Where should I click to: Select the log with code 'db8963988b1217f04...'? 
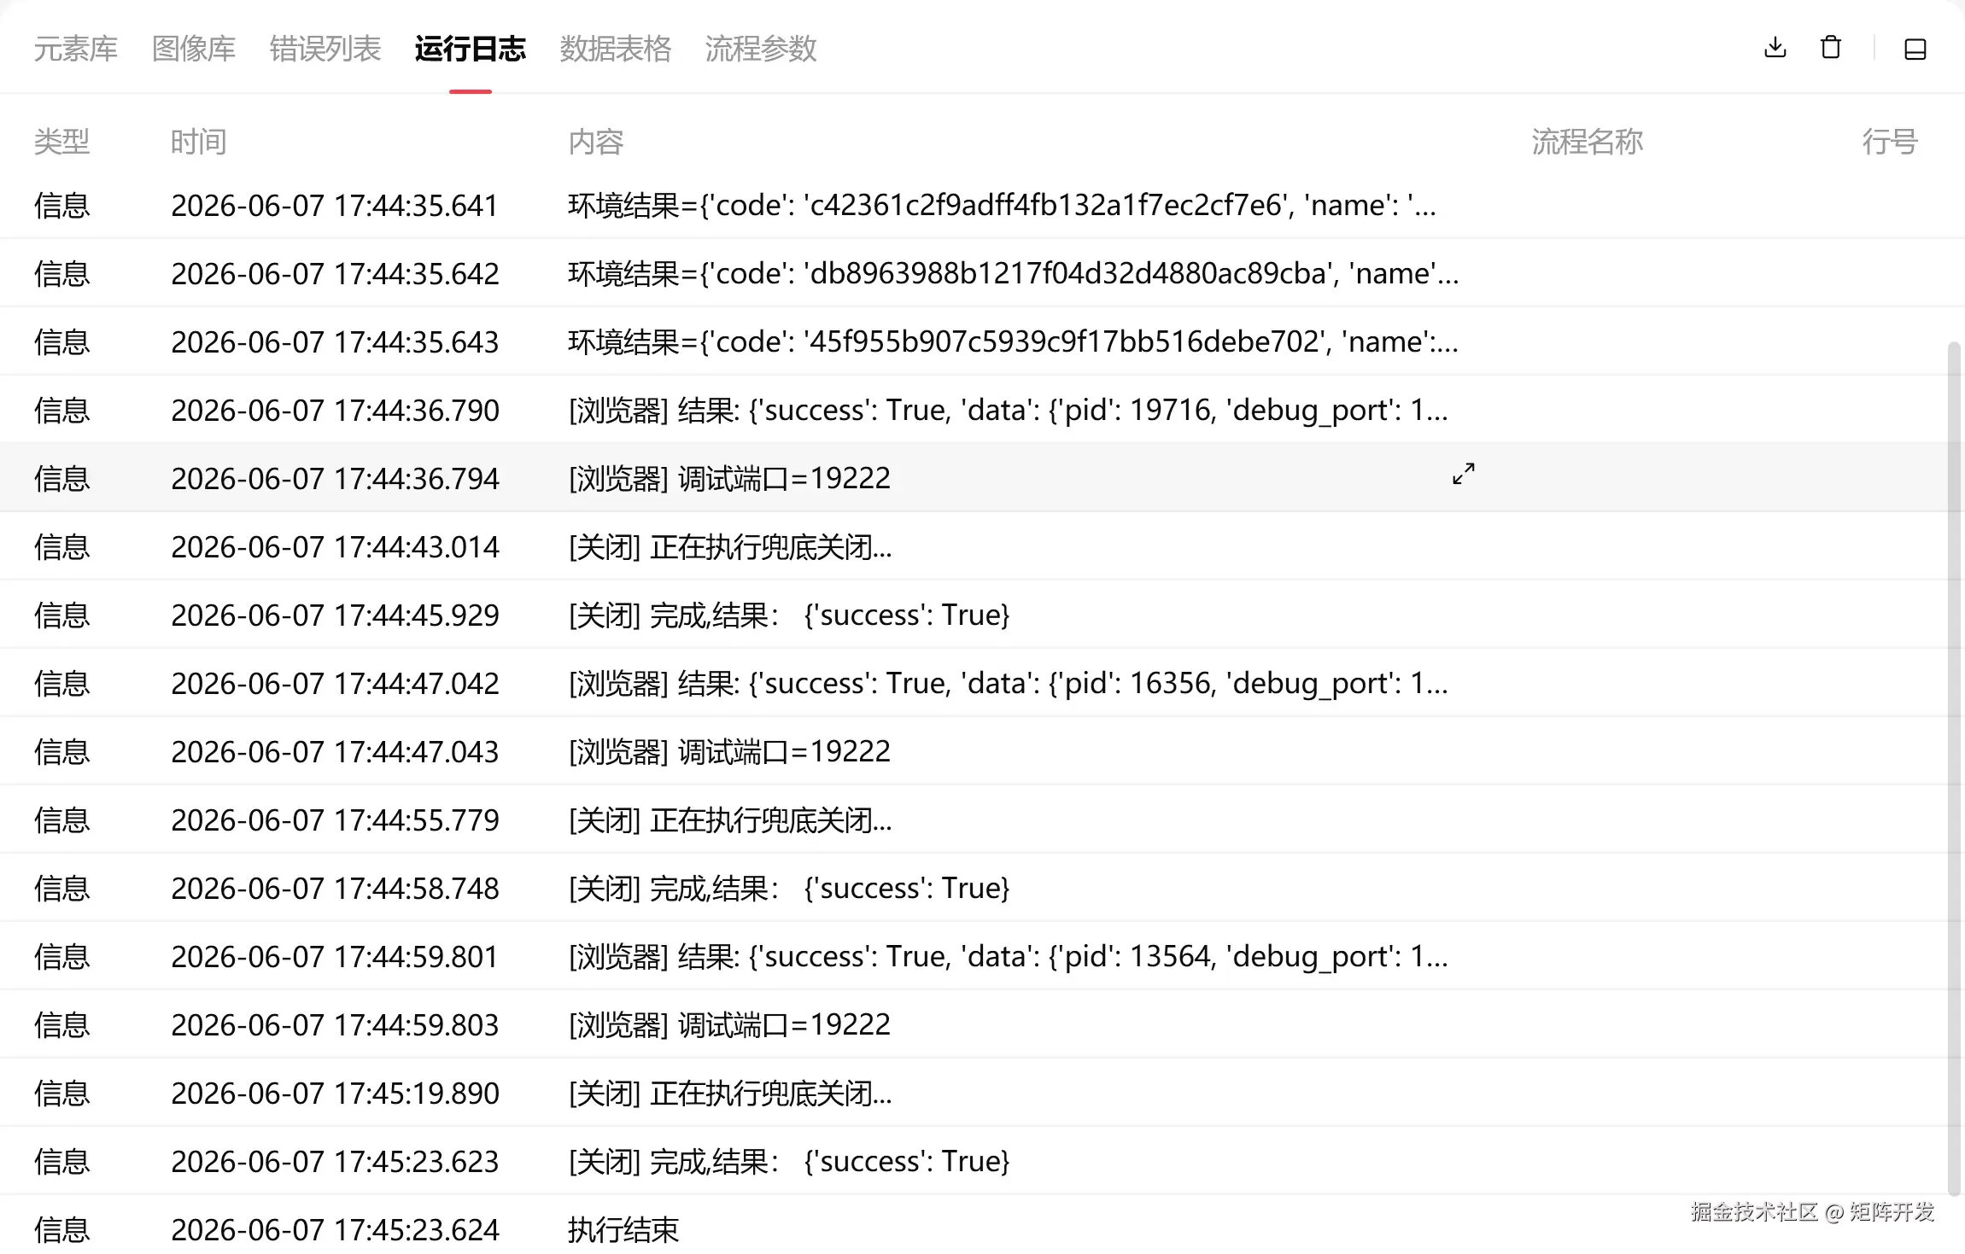[982, 273]
